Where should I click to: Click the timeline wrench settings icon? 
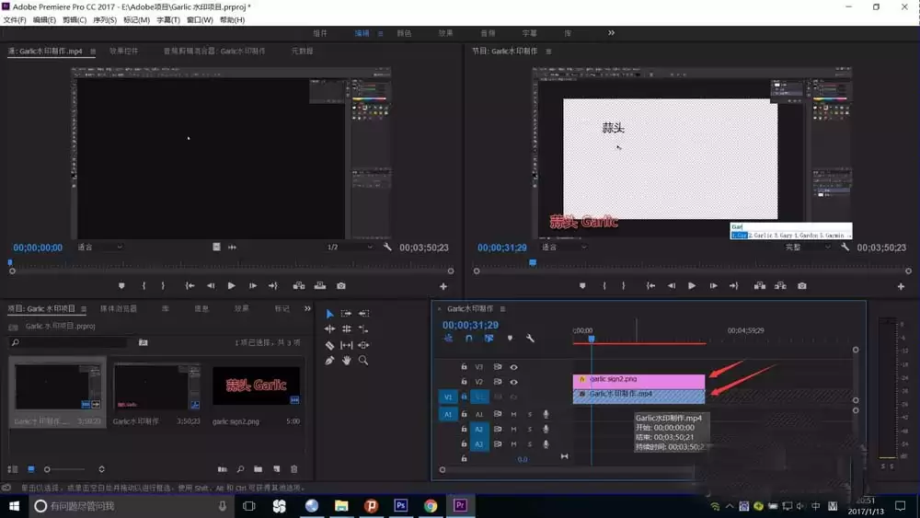(x=530, y=339)
